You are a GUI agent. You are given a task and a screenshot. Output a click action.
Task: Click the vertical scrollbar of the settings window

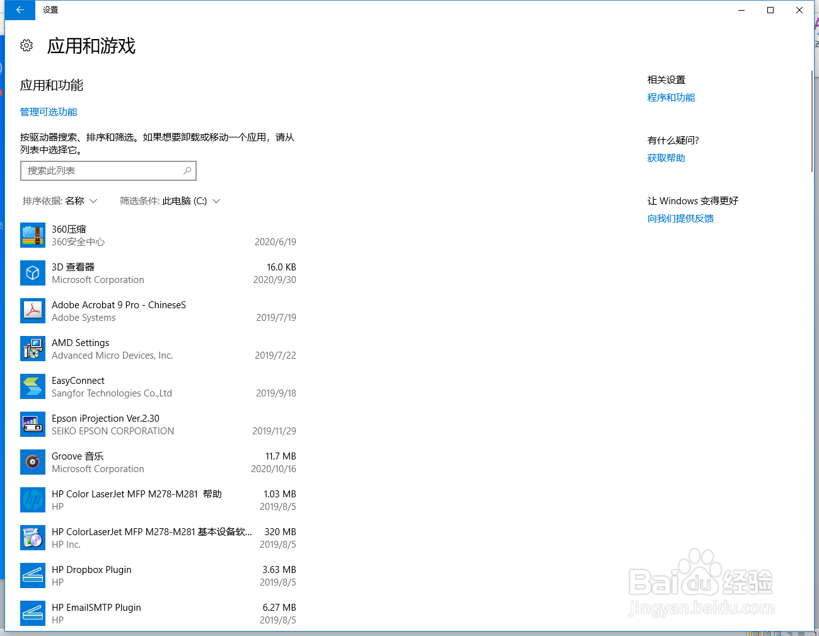[811, 121]
